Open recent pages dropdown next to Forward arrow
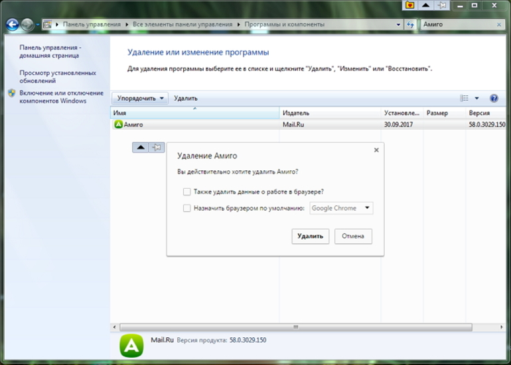 (37, 25)
